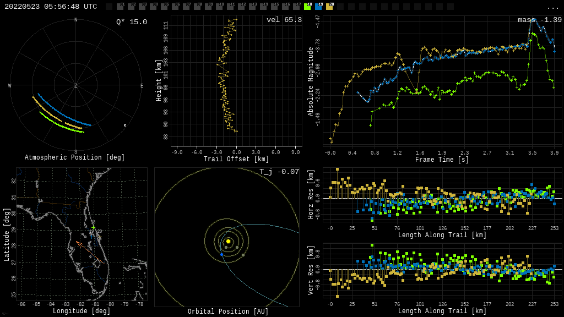Click the Z zenith marker in sky plot
This screenshot has width=564, height=317.
(76, 86)
